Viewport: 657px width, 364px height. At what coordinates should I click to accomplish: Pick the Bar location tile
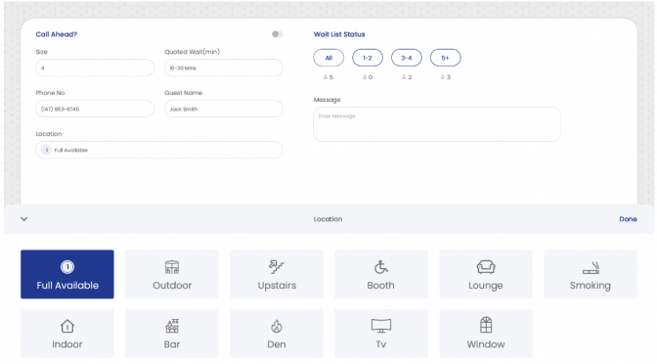tap(172, 334)
